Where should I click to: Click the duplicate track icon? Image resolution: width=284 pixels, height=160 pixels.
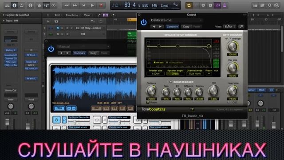coord(56,21)
